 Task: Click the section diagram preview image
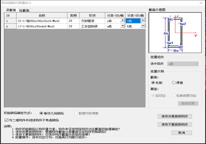175,33
